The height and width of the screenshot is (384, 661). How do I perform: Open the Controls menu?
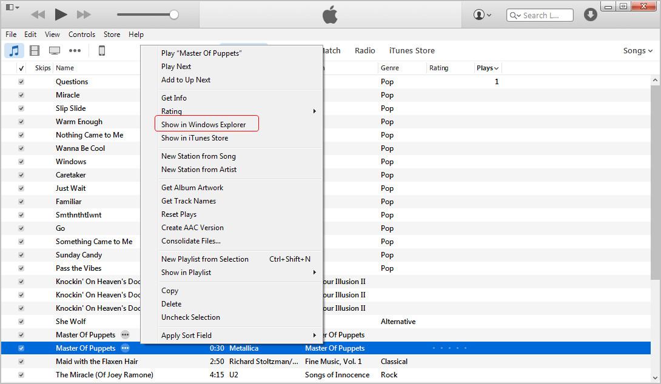[x=82, y=35]
